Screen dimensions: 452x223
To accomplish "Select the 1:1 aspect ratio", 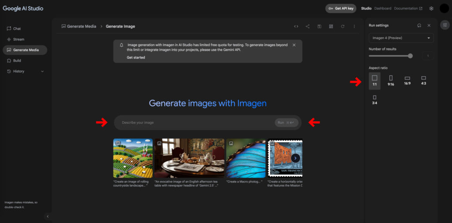I will coord(374,81).
